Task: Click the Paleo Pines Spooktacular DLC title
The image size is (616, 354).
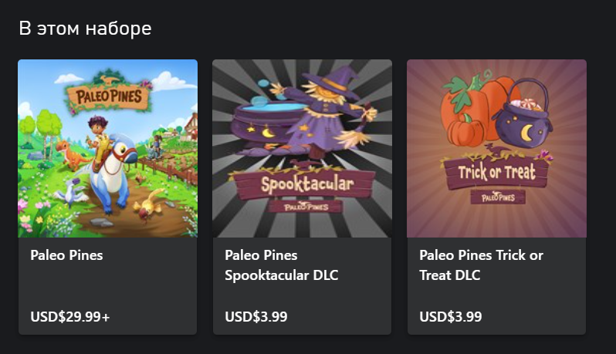Action: pos(281,265)
